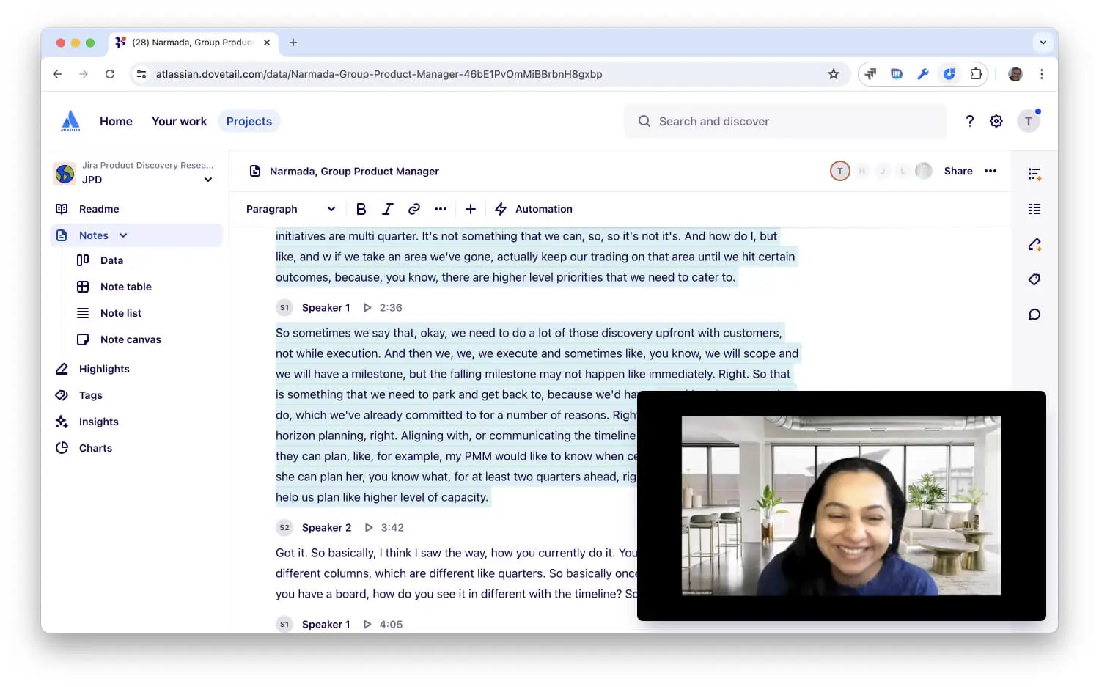Open the Paragraph style dropdown
Image resolution: width=1099 pixels, height=687 pixels.
pos(290,209)
